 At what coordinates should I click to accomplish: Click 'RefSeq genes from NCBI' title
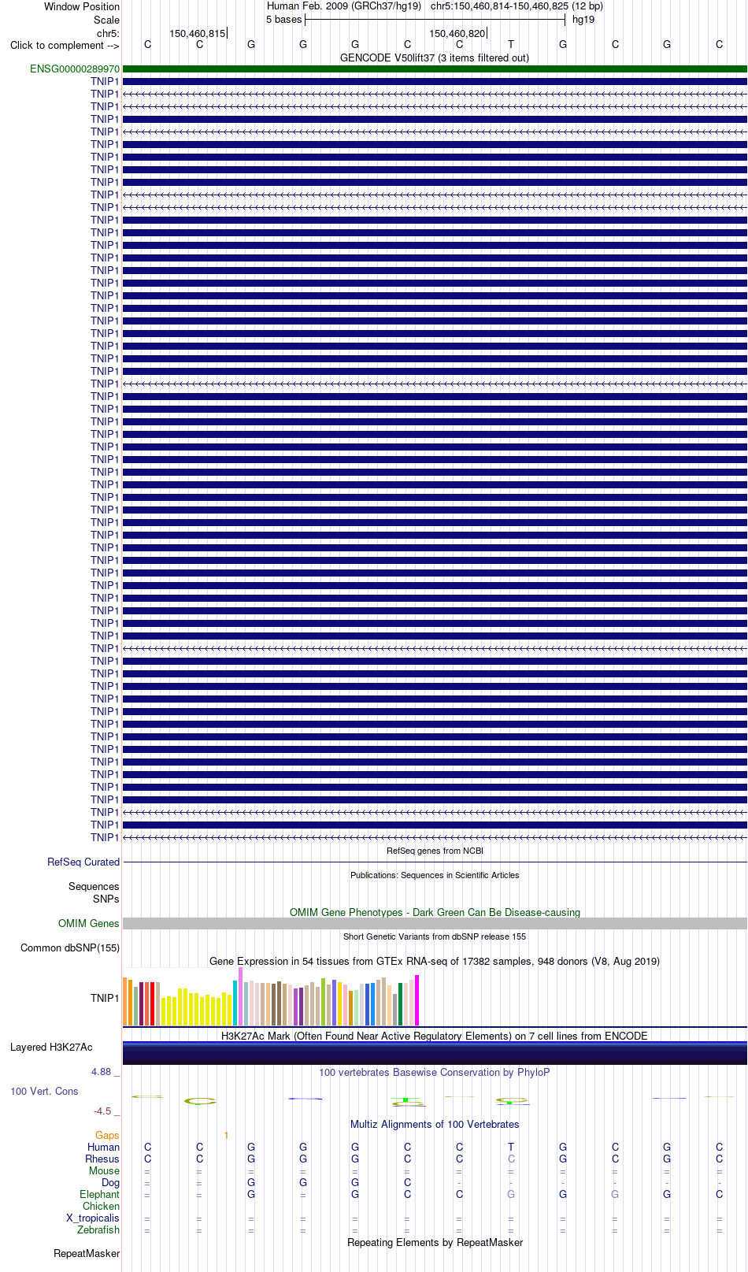(435, 851)
